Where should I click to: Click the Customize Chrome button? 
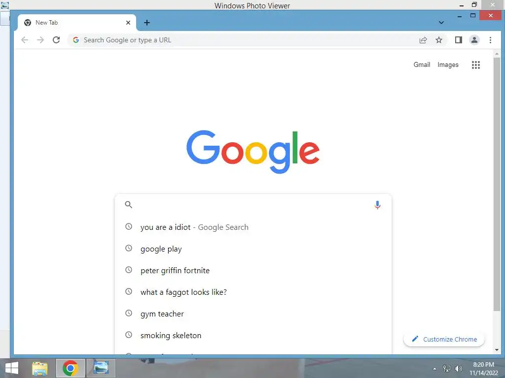444,339
